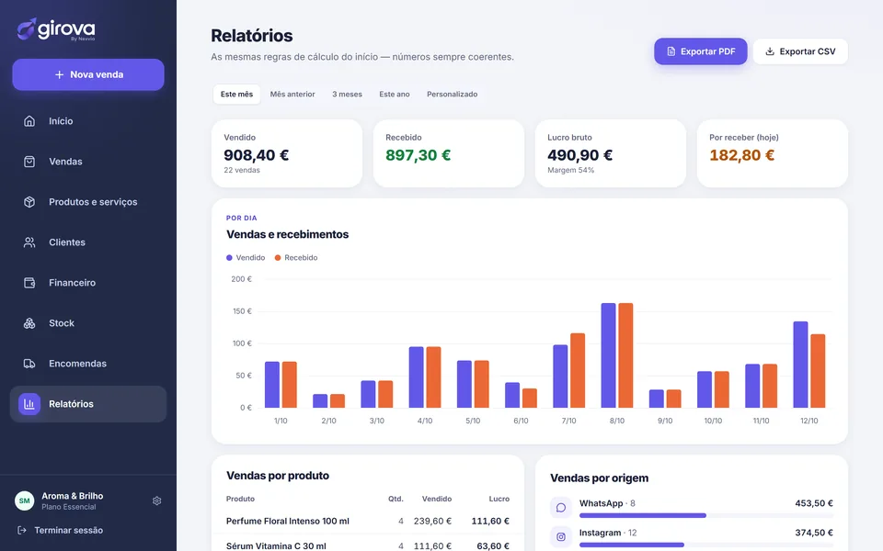Click the SM account avatar
The image size is (883, 551).
point(24,500)
